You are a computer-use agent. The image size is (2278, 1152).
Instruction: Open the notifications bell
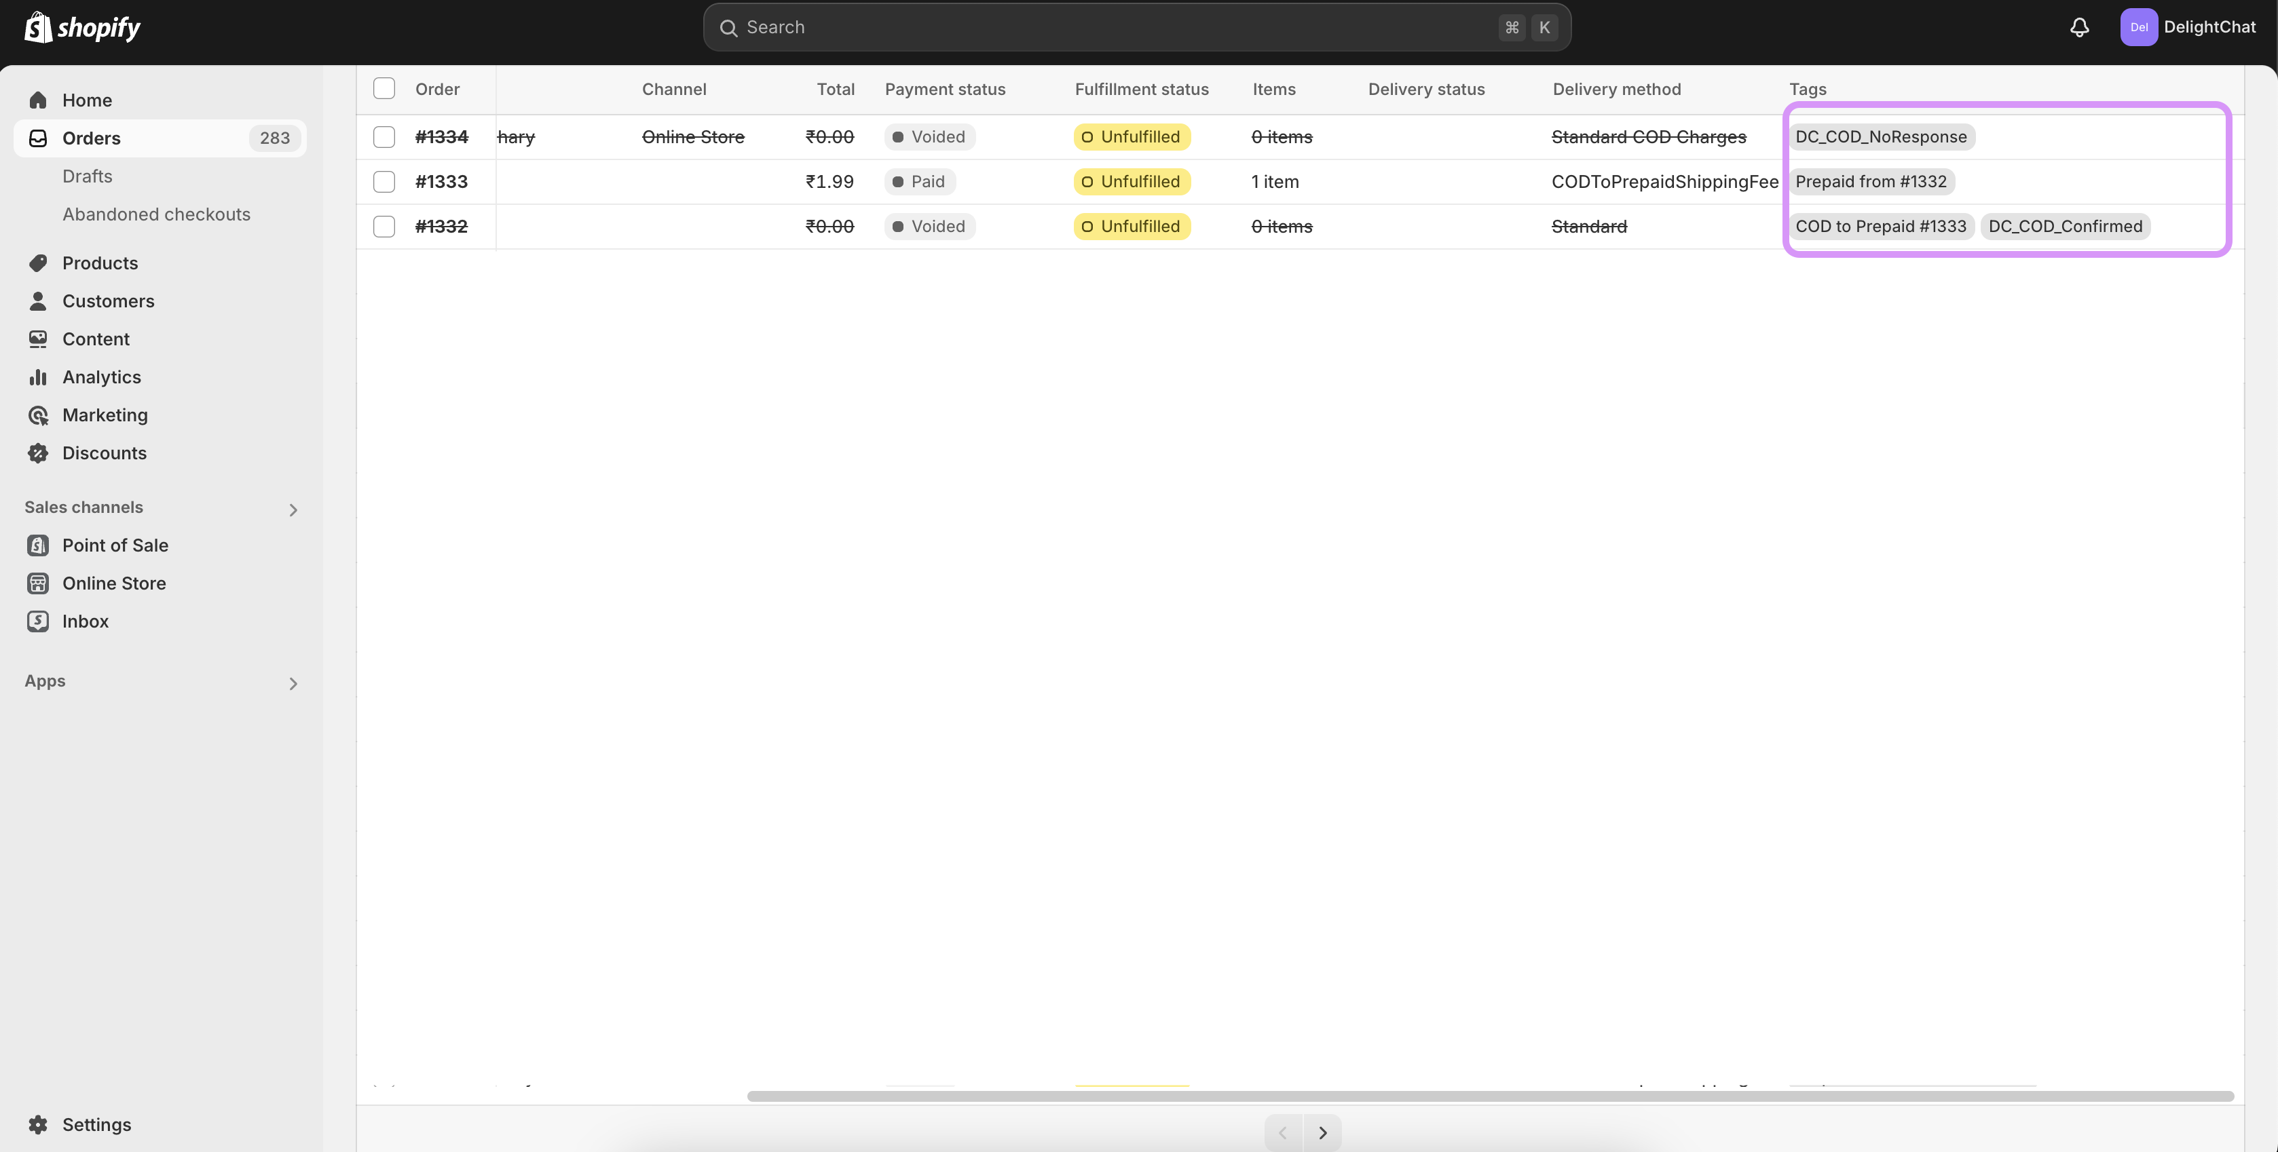(2079, 27)
